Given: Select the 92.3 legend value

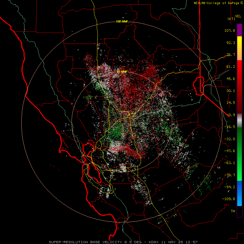Looking at the screenshot, I should point(231,43).
